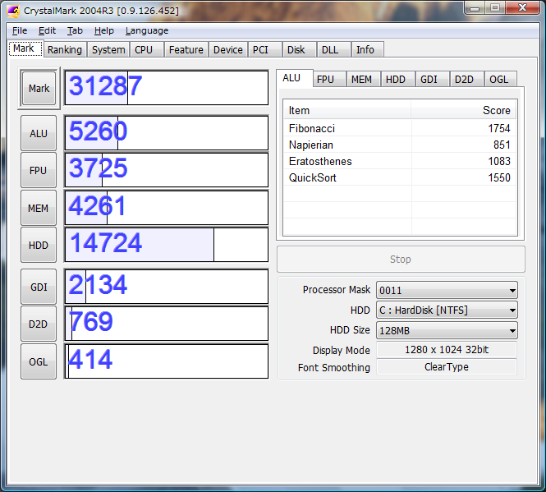Screen dimensions: 546x492
Task: Run all benchmarks with Mark button
Action: point(39,89)
